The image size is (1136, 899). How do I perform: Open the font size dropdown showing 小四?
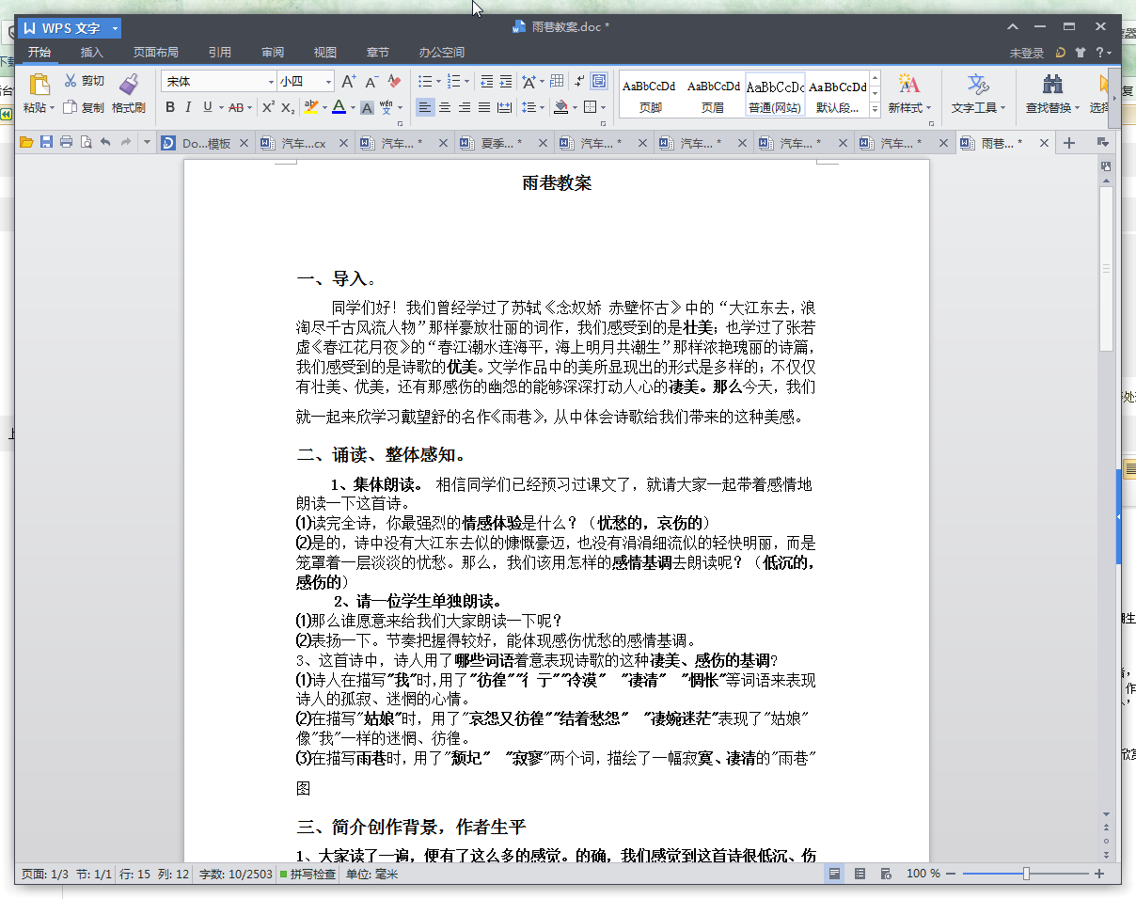(329, 82)
